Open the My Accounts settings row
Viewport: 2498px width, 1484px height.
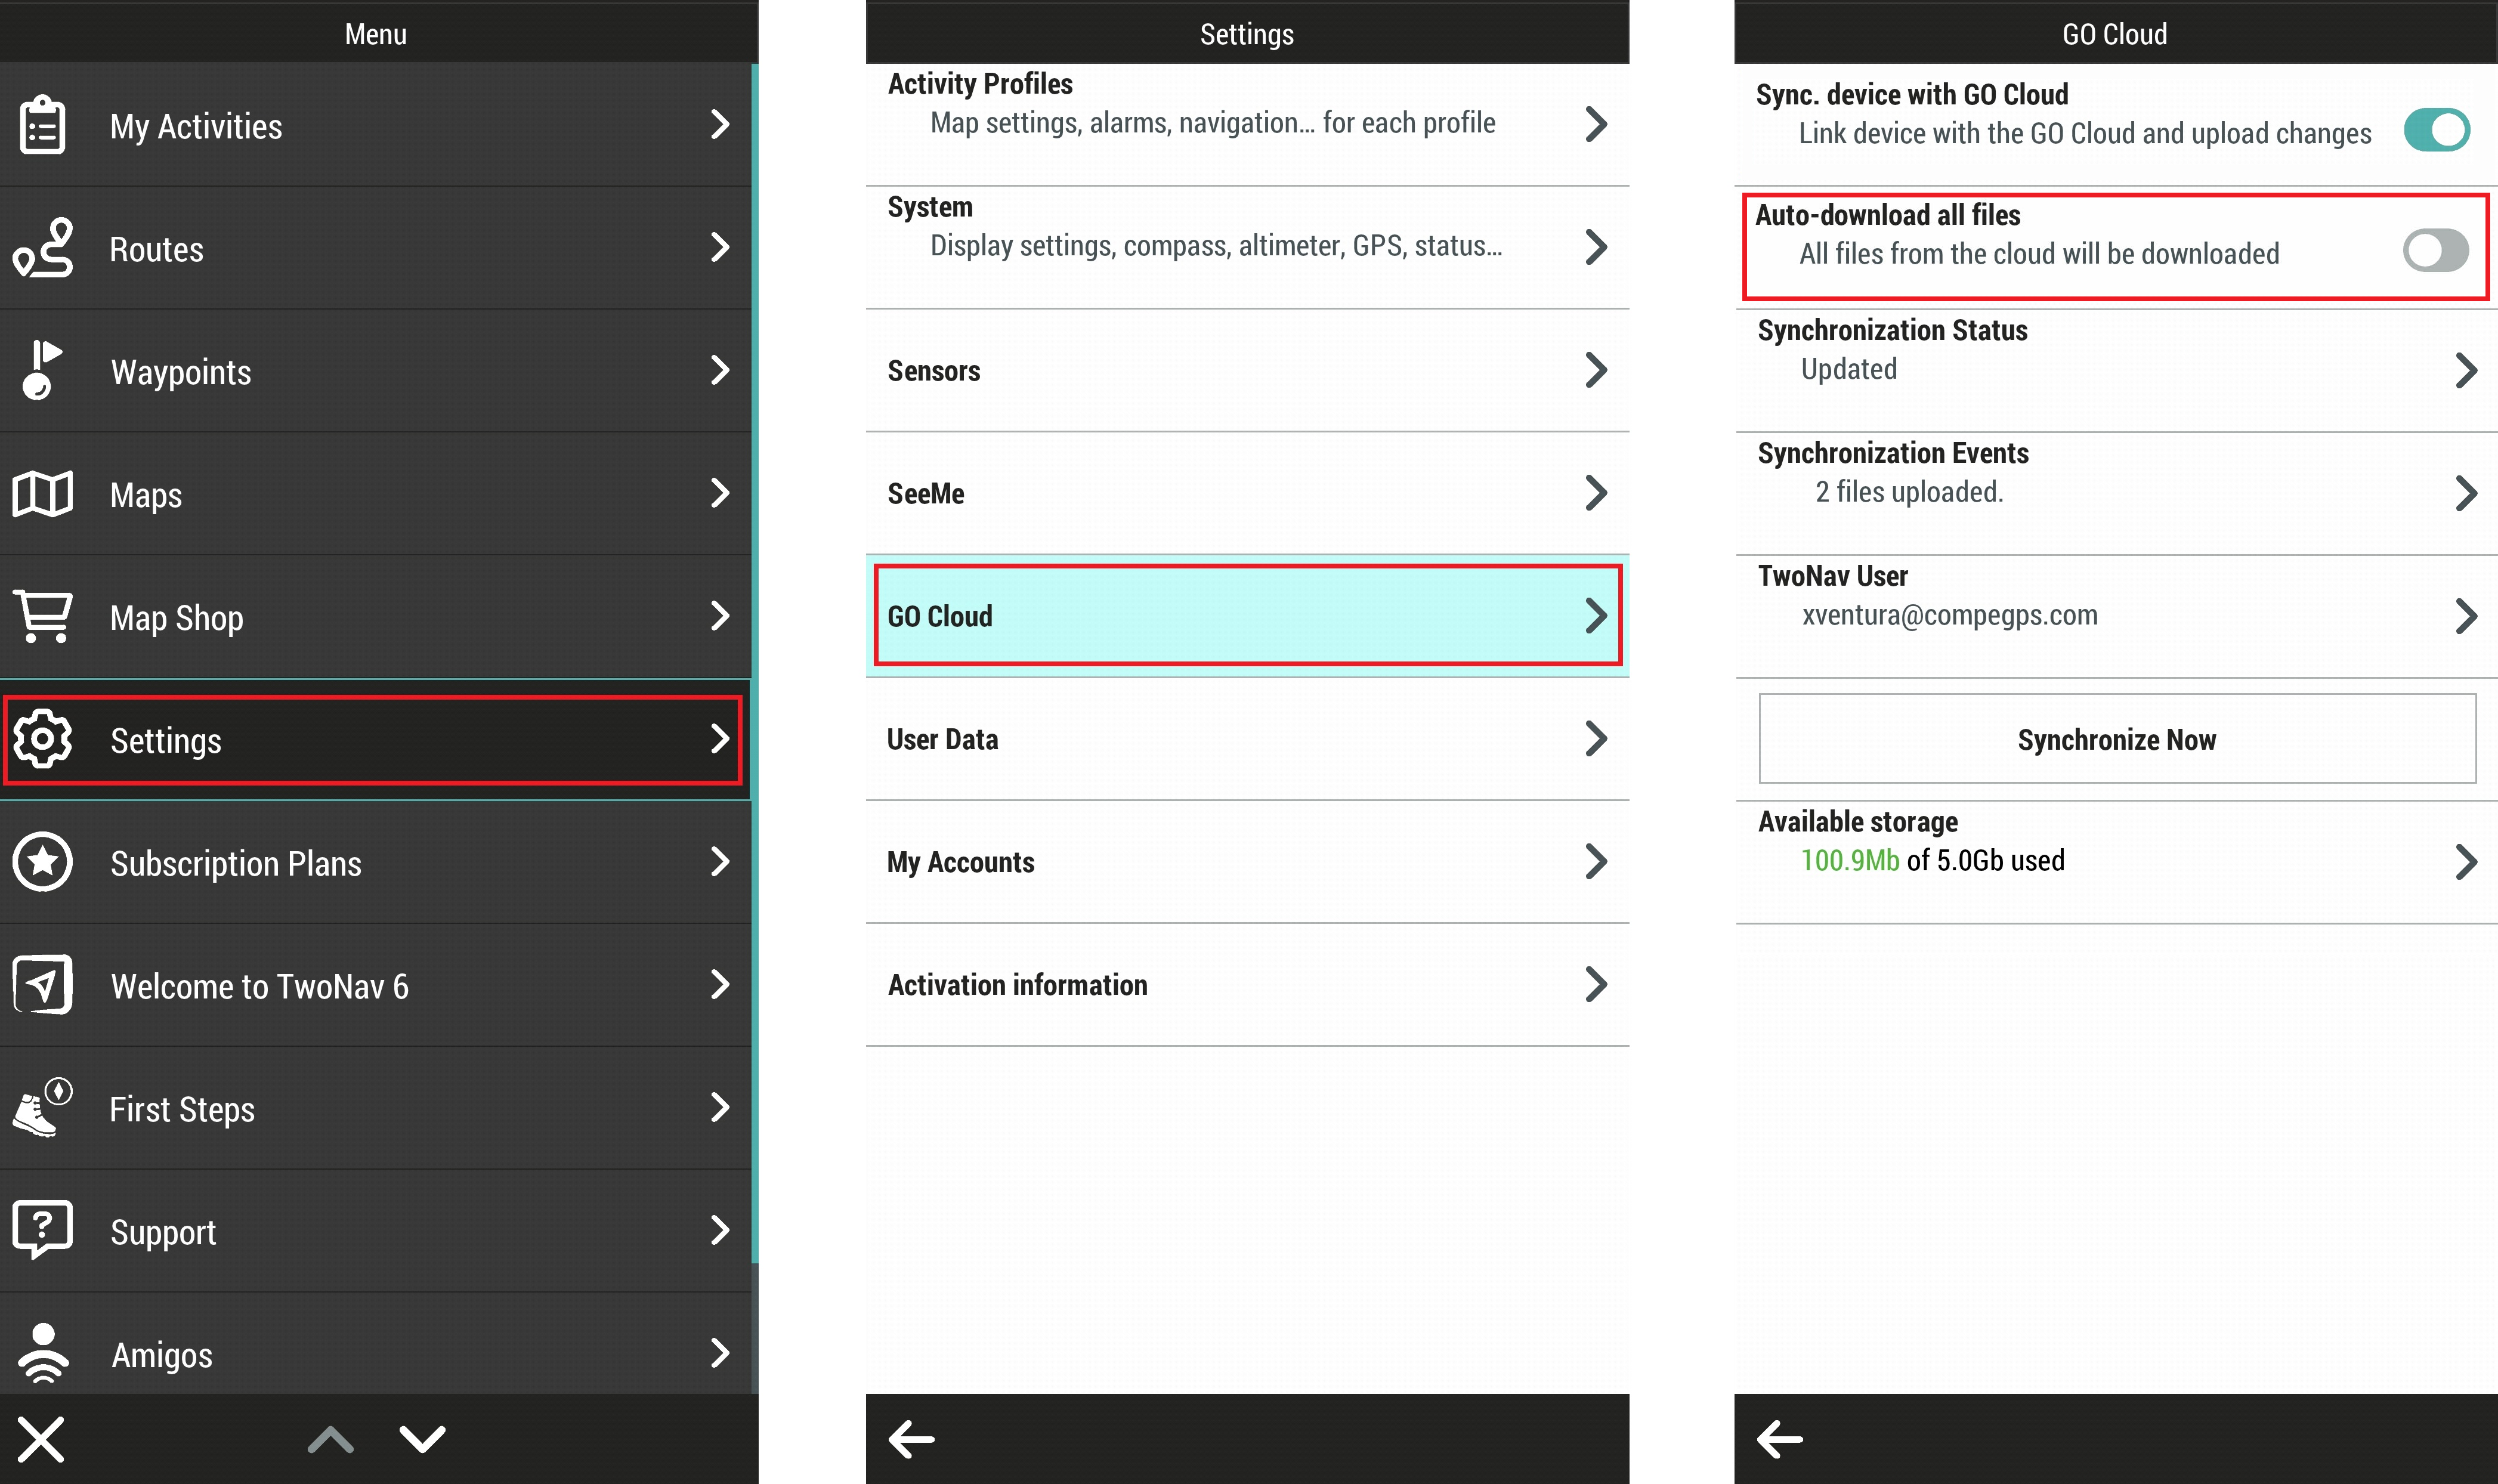1247,862
